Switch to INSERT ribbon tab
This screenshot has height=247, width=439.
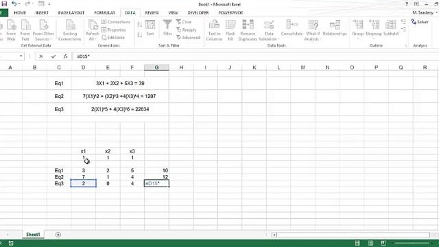tap(42, 13)
